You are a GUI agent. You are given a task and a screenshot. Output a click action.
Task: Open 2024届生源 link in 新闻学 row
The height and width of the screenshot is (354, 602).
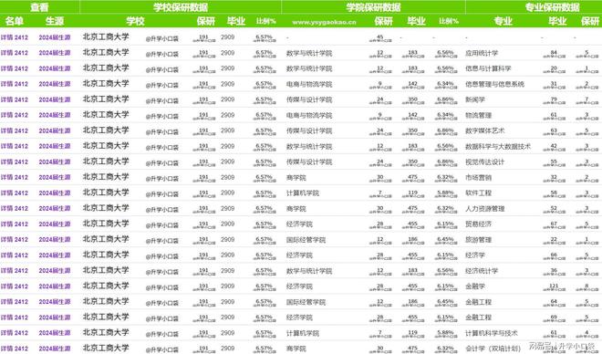[x=55, y=99]
